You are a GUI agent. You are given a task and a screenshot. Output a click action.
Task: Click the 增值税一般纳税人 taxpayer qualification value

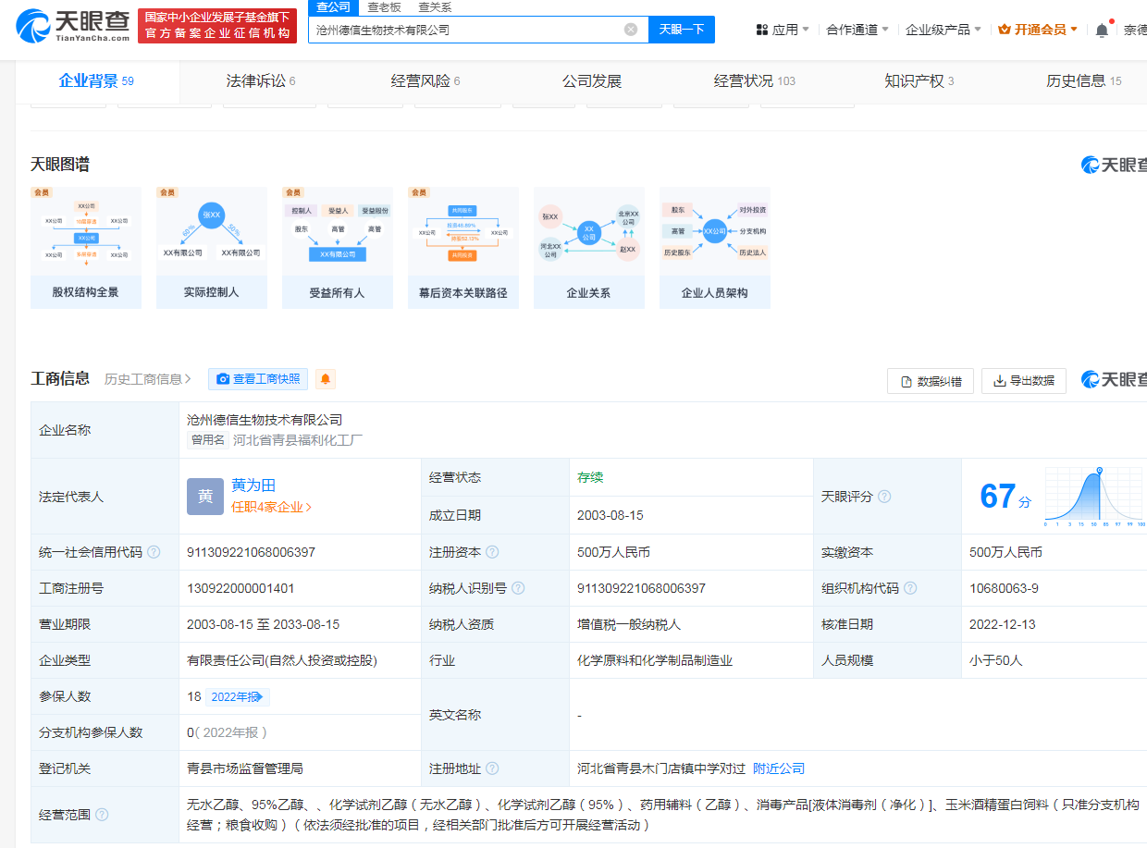point(629,624)
